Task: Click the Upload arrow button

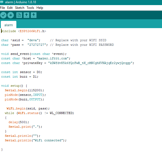Action: (10, 15)
